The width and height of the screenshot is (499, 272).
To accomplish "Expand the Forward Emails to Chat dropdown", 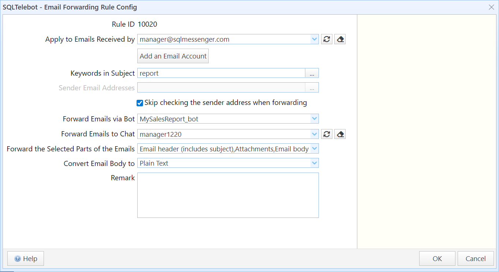I will (x=314, y=134).
